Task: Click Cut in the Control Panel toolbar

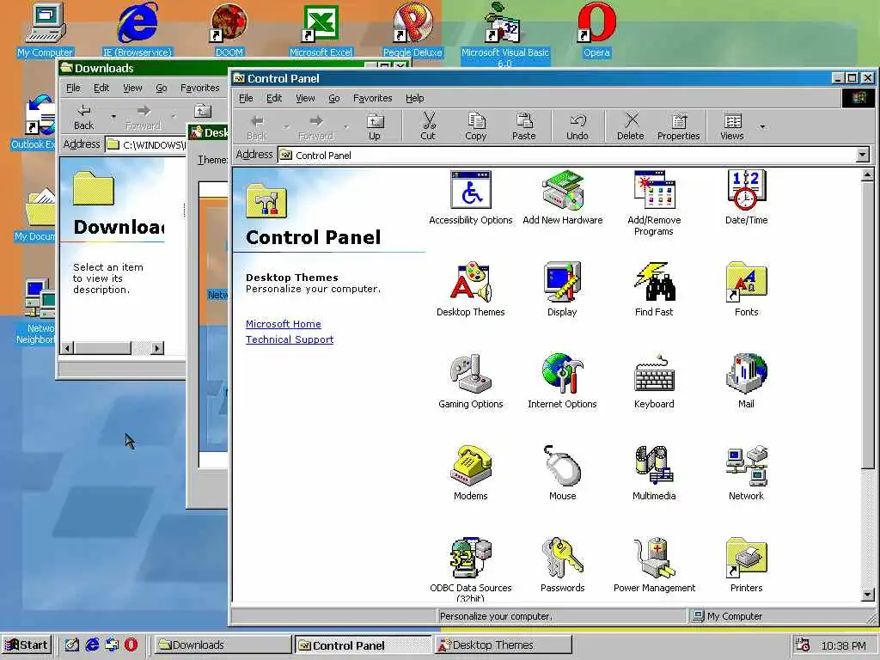Action: 428,127
